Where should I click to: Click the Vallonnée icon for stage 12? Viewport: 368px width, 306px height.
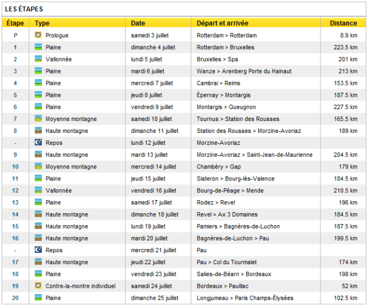[x=38, y=190]
